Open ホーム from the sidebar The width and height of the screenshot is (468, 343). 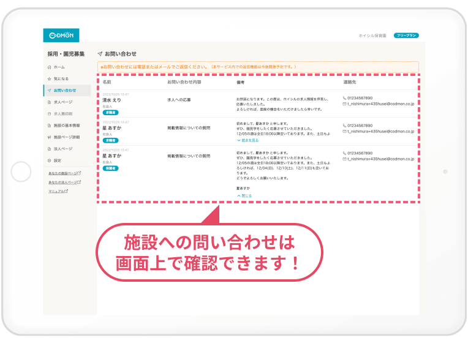[59, 67]
